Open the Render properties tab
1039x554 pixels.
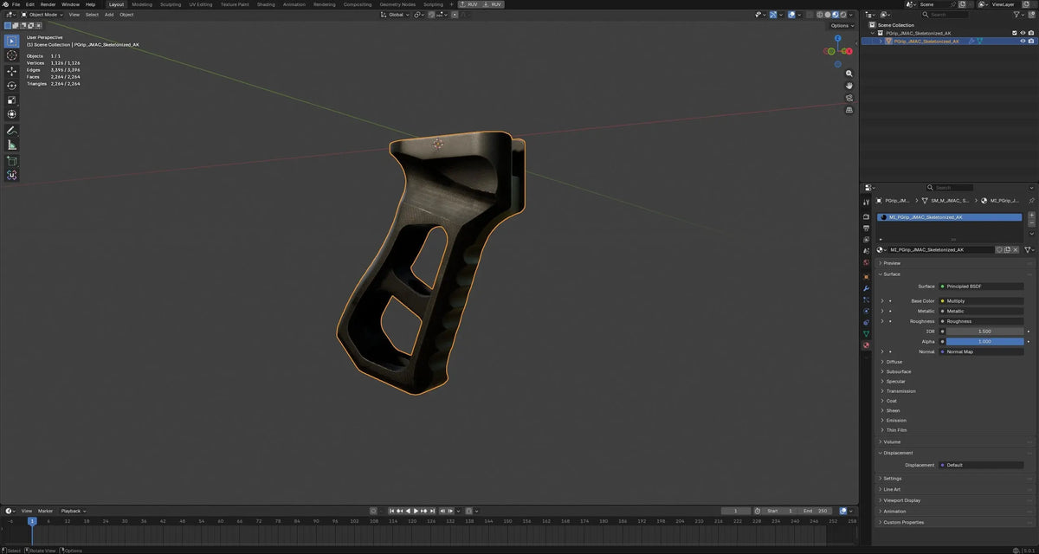tap(866, 216)
